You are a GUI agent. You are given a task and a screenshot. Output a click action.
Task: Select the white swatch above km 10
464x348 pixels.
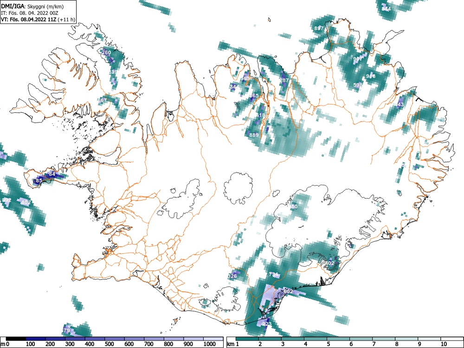click(x=452, y=339)
